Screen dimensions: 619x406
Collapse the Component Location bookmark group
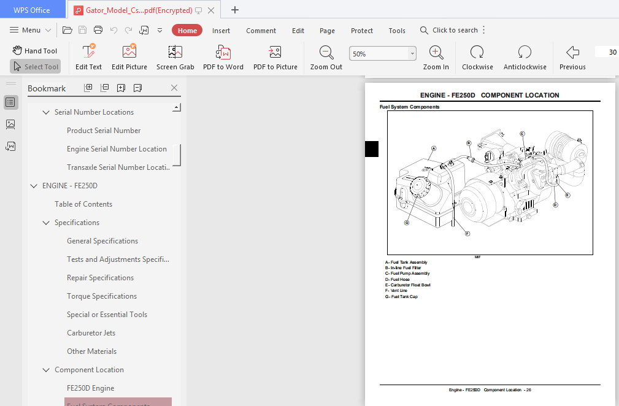[x=46, y=370]
